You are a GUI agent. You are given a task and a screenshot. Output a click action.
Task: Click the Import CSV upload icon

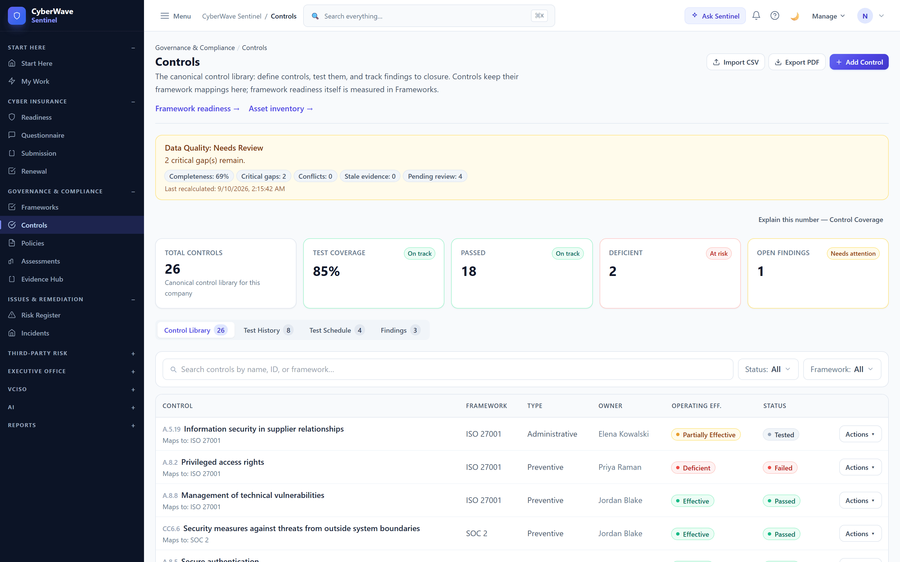click(716, 62)
